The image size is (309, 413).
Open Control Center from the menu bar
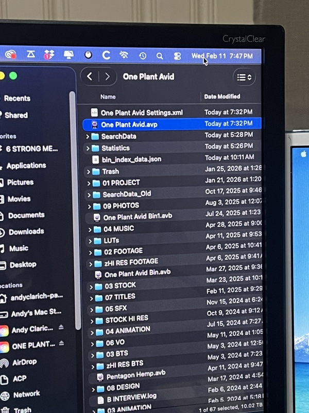click(x=178, y=56)
